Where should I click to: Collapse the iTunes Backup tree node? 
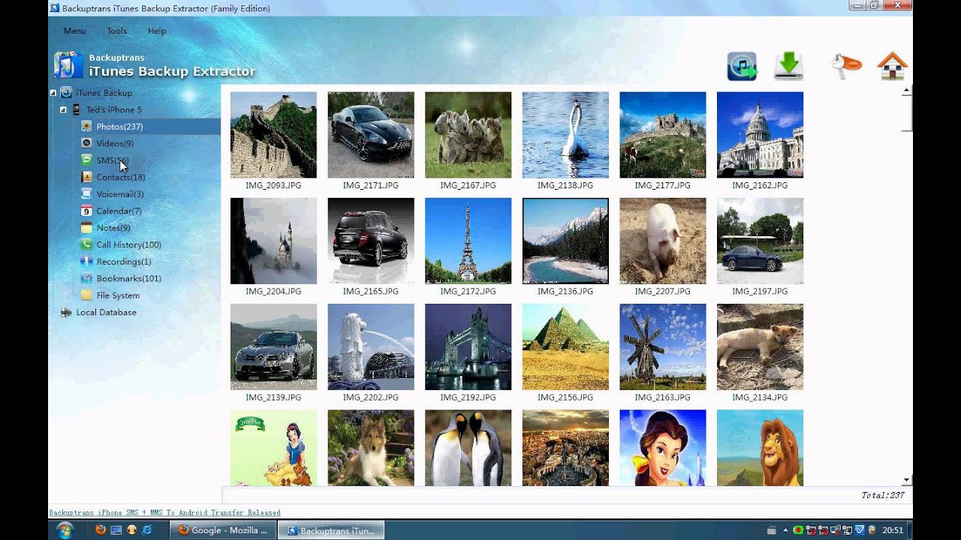click(53, 93)
